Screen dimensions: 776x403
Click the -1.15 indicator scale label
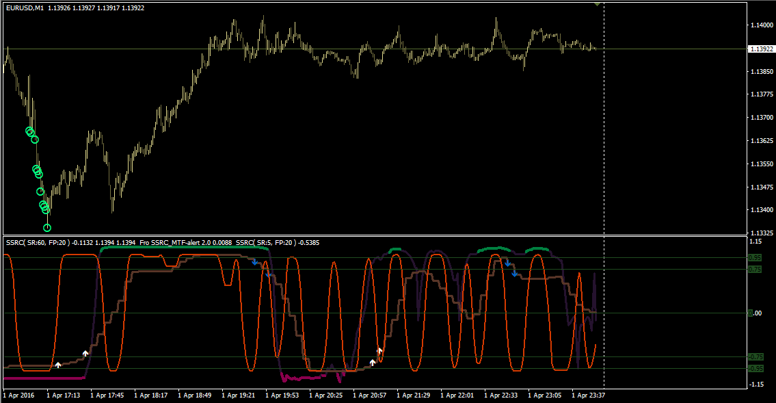tap(755, 385)
